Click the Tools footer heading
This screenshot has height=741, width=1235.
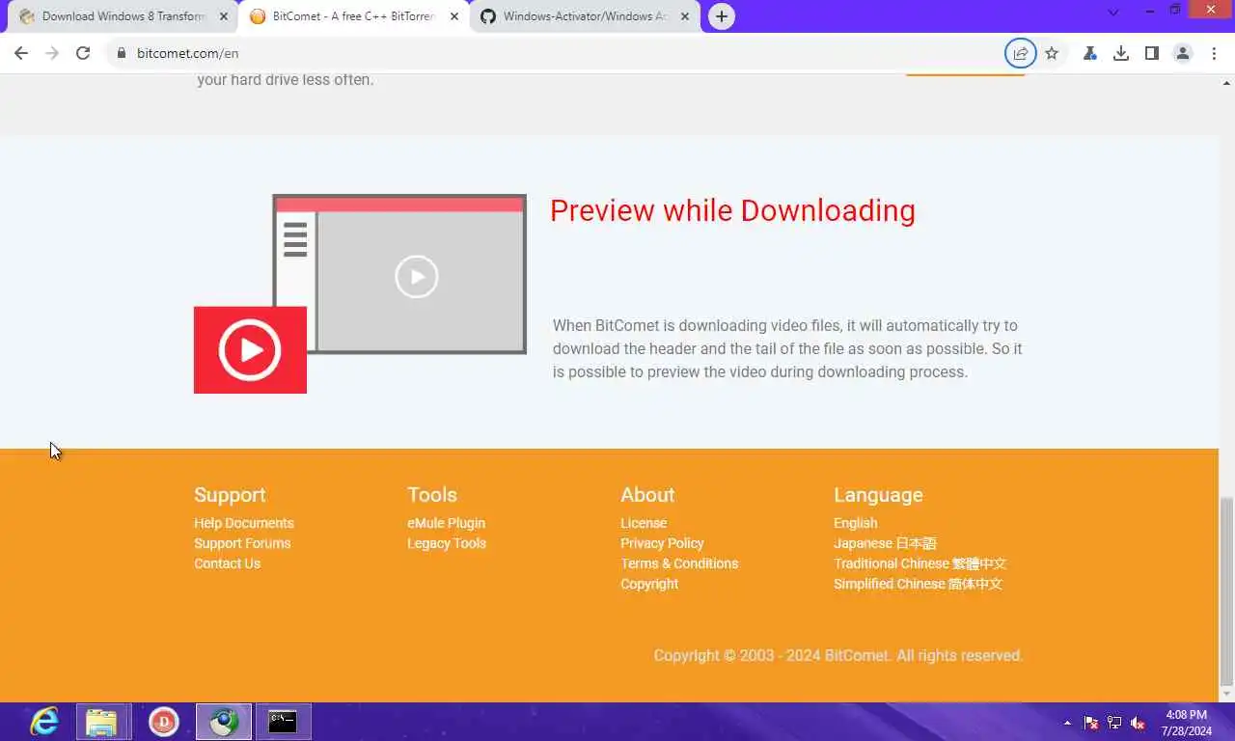pyautogui.click(x=431, y=494)
